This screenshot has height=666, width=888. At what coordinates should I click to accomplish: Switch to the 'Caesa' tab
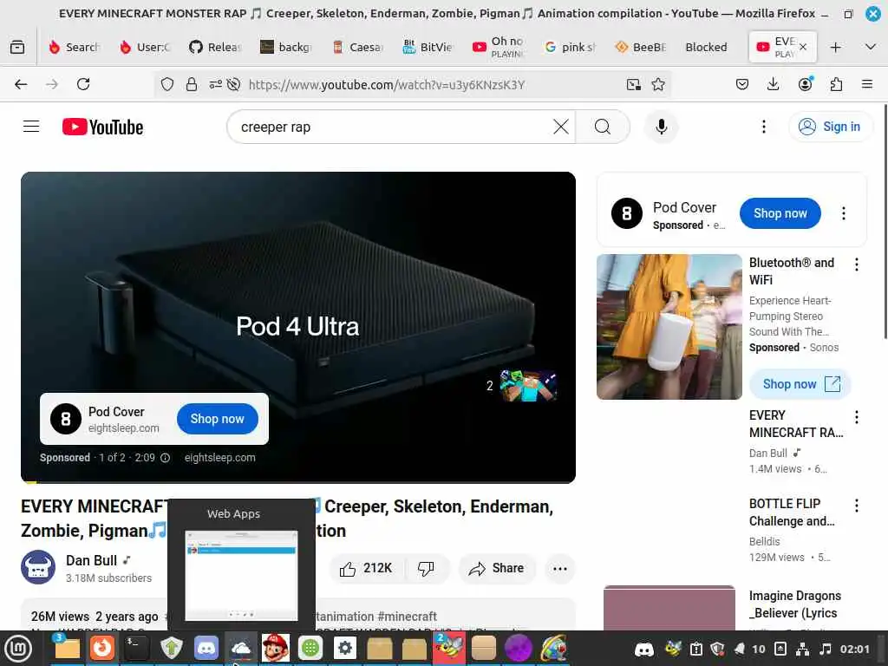click(x=358, y=47)
